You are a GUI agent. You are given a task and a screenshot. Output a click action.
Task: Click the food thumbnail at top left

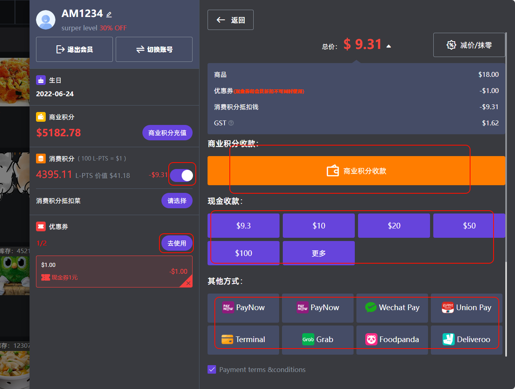[15, 81]
